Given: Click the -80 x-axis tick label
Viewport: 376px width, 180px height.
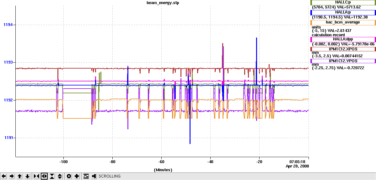Looking at the screenshot, I should (x=112, y=161).
